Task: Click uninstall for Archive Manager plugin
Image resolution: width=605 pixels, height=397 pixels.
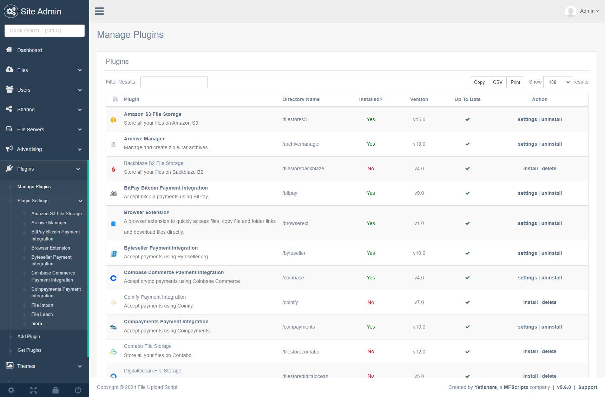Action: coord(551,144)
